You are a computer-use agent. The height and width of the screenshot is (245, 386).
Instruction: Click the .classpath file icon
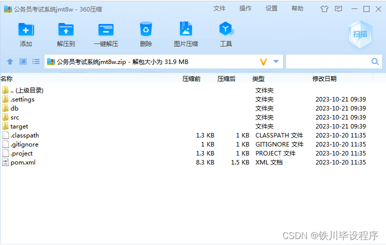click(5, 135)
